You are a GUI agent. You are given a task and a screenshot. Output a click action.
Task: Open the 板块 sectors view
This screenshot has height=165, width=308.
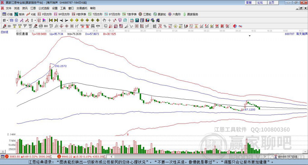coord(20,14)
